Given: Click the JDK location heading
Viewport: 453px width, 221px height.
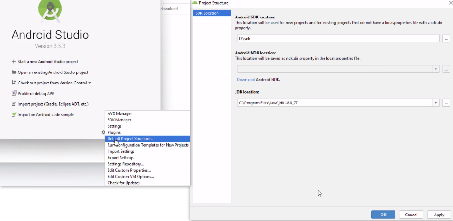Looking at the screenshot, I should coord(247,92).
